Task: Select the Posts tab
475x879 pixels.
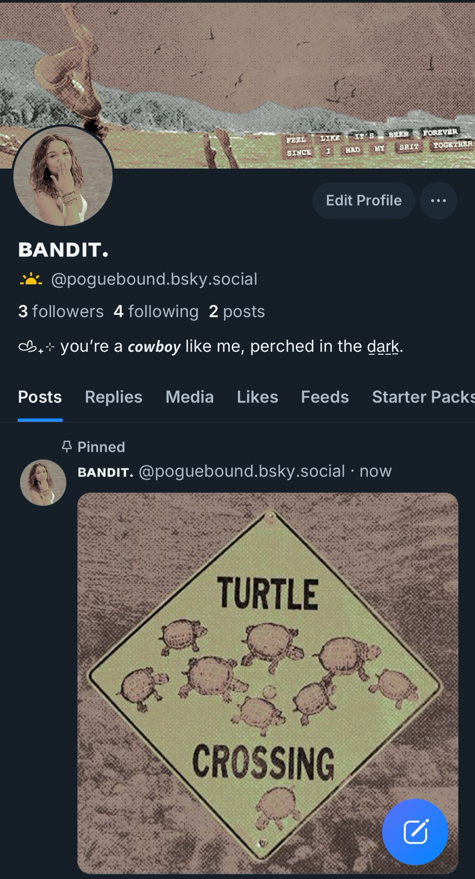Action: point(40,397)
